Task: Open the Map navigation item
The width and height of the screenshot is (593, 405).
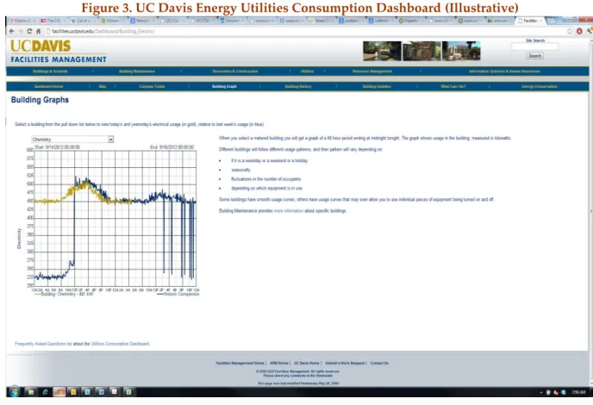Action: [x=102, y=86]
